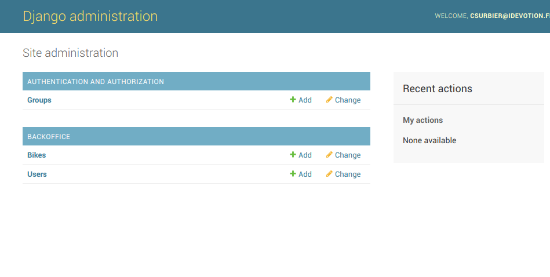Click the Add link for Groups
This screenshot has height=277, width=550.
coord(305,100)
